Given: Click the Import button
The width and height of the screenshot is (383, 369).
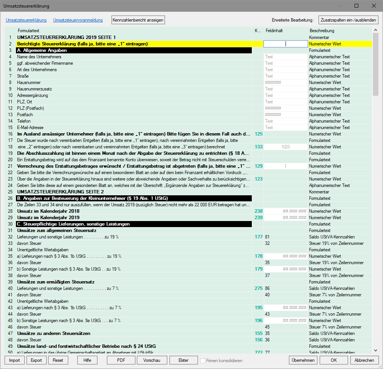Looking at the screenshot, I should [x=14, y=360].
